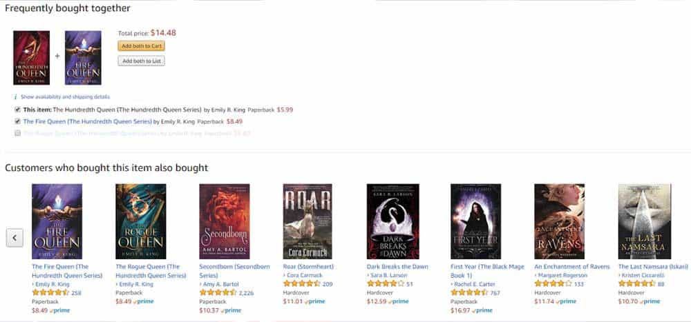Click Add both to List button

pyautogui.click(x=141, y=61)
